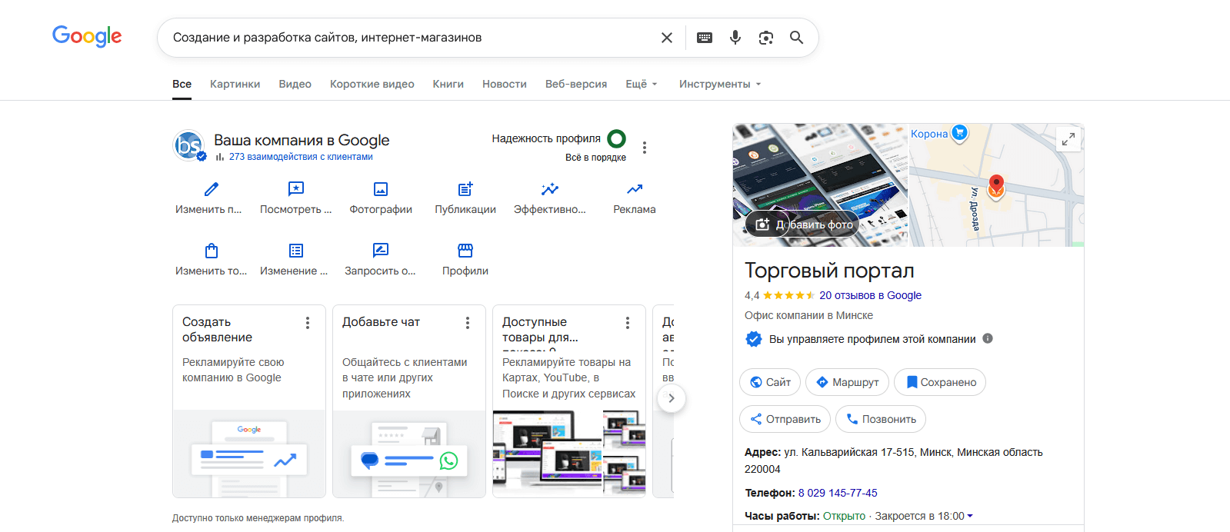
Task: Open the Публикации icon
Action: pyautogui.click(x=465, y=188)
